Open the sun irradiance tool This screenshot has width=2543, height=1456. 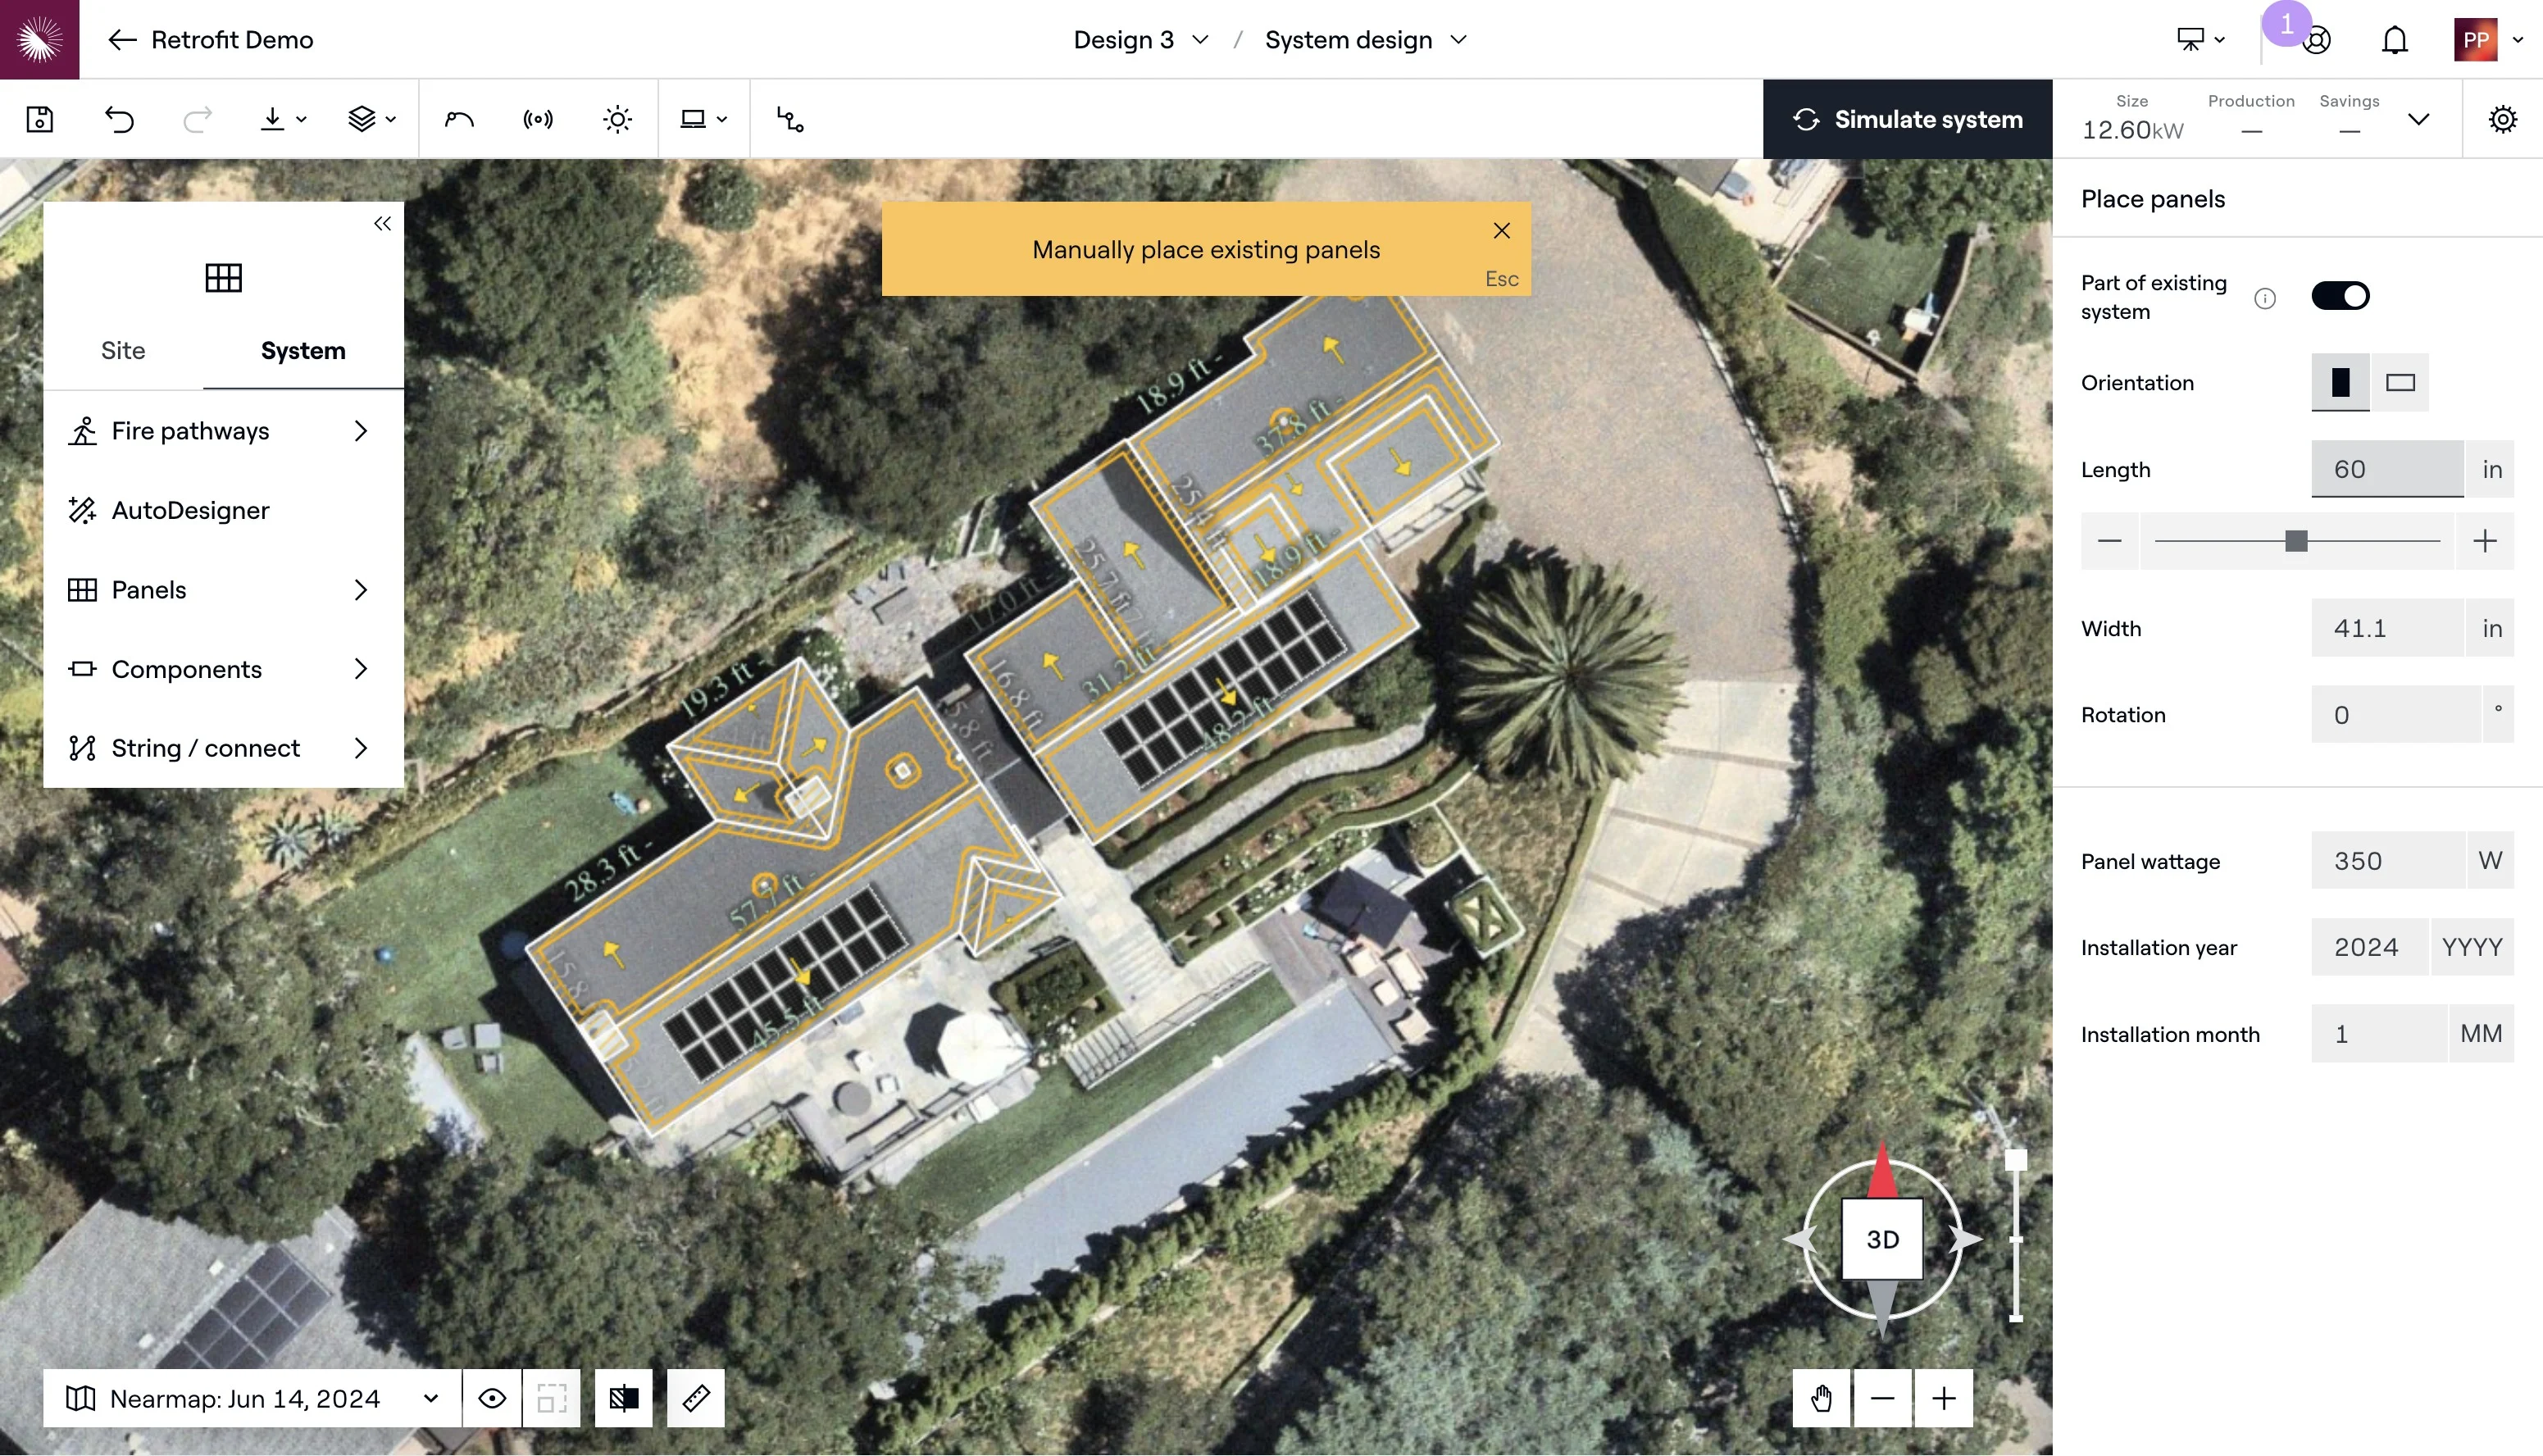click(x=617, y=119)
